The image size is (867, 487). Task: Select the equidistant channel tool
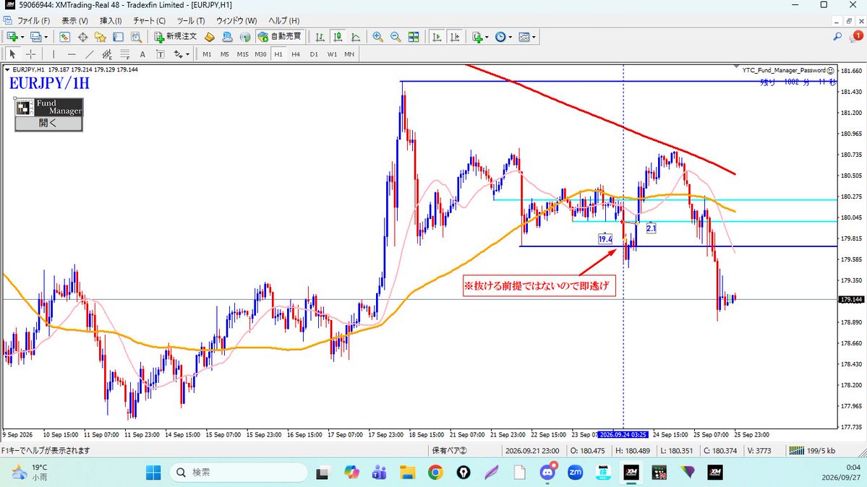107,54
